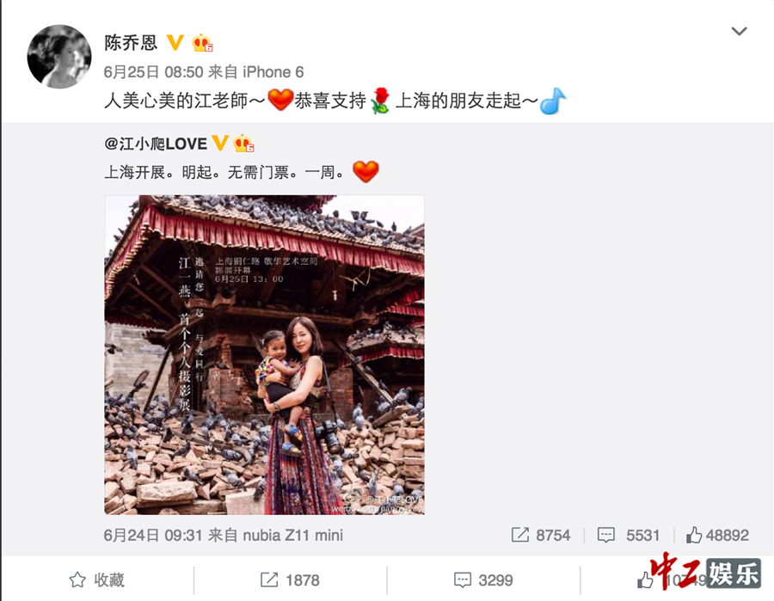Image resolution: width=774 pixels, height=601 pixels.
Task: Click the 陈乔恩 username link
Action: pyautogui.click(x=131, y=43)
